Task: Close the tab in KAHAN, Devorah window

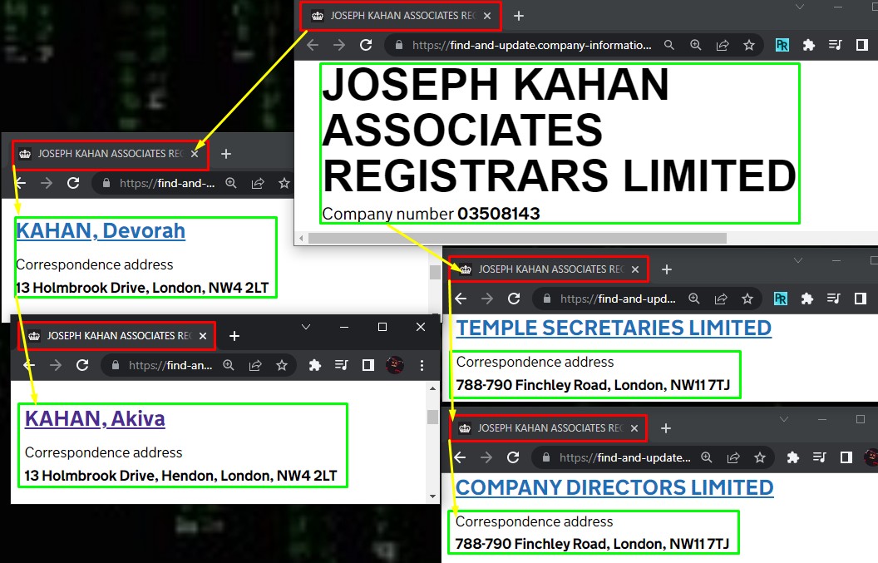Action: tap(195, 154)
